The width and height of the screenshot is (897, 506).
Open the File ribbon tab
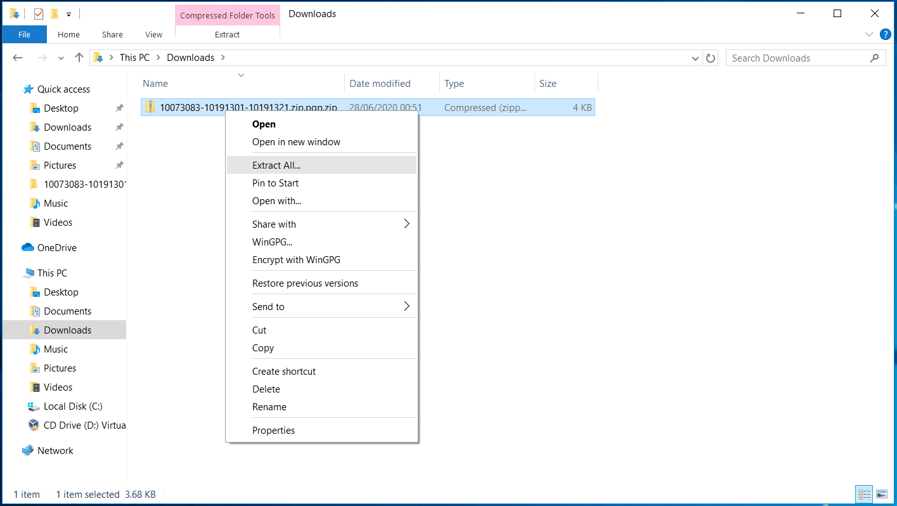coord(24,35)
